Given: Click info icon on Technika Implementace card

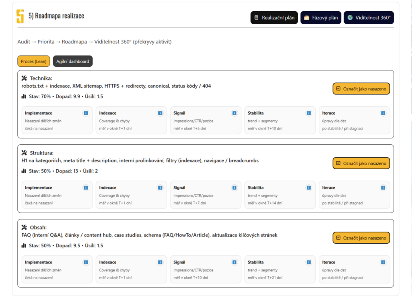Looking at the screenshot, I should (86, 113).
